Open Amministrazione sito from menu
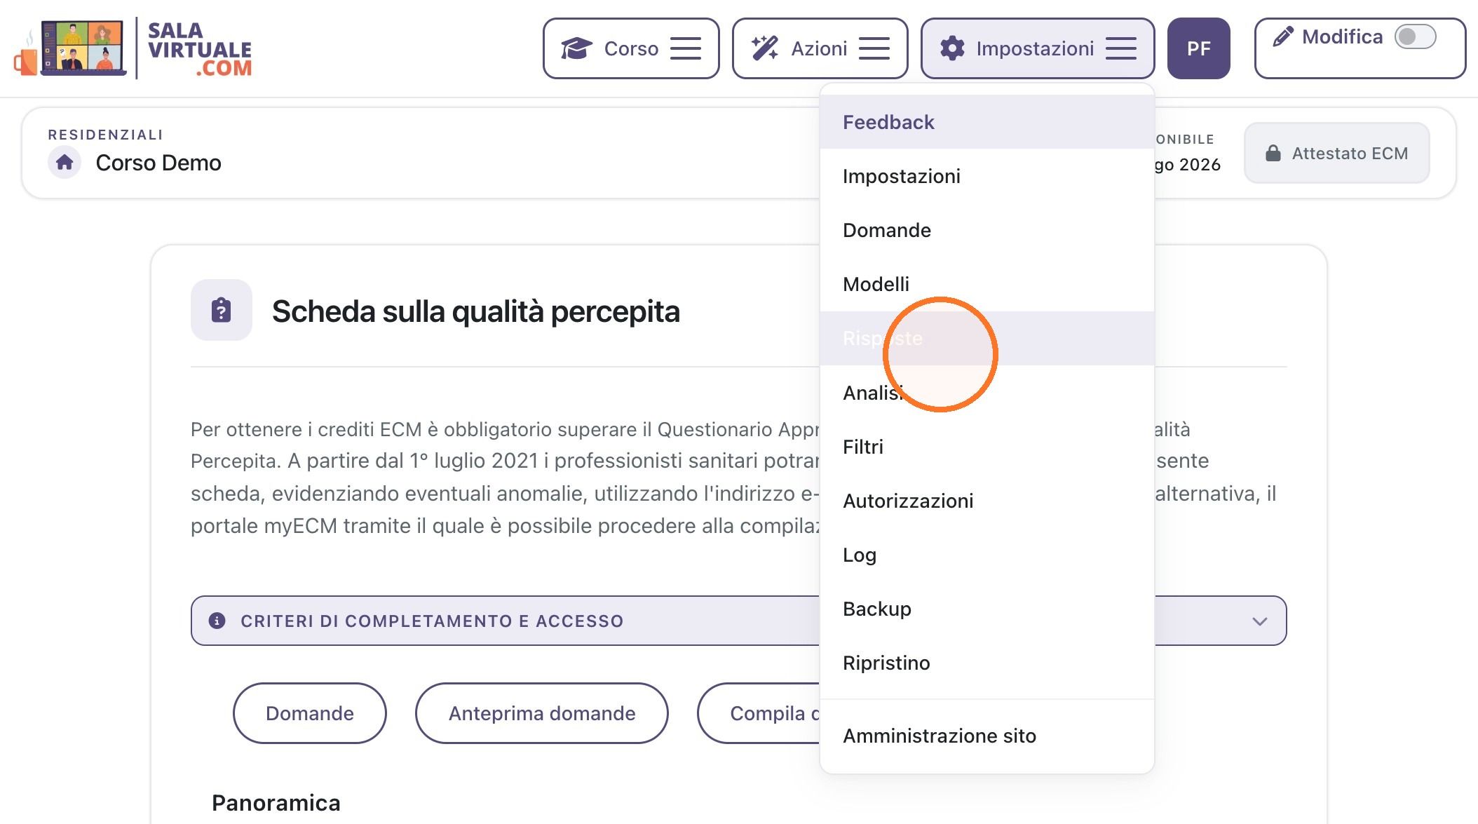This screenshot has height=824, width=1478. (987, 736)
